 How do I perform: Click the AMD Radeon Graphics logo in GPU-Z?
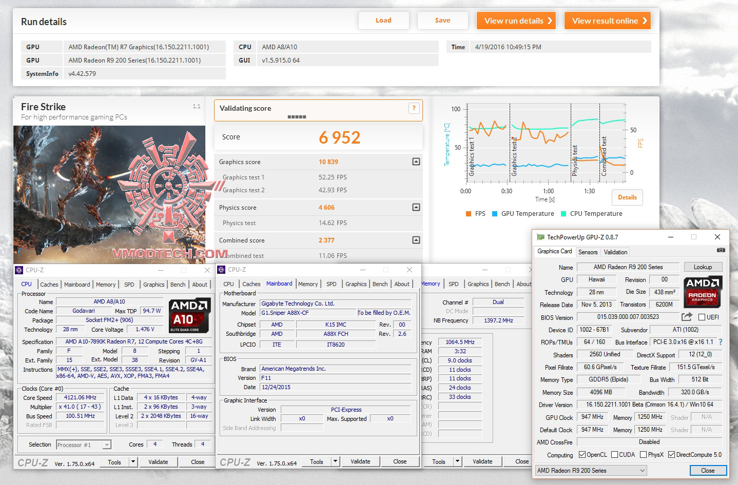tap(703, 291)
